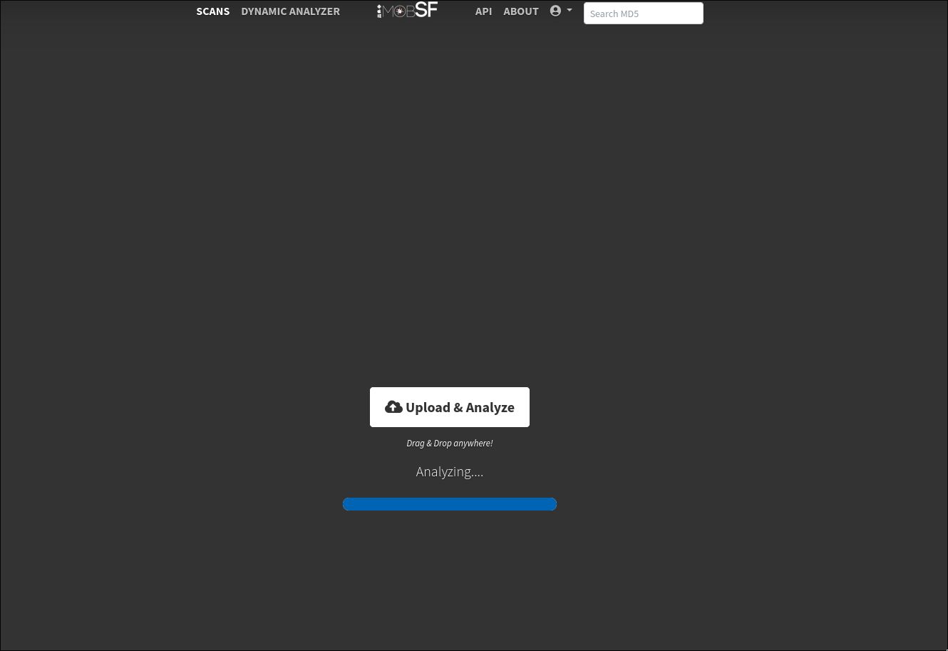Click the user account avatar icon
Screen dimensions: 948x651
[555, 11]
